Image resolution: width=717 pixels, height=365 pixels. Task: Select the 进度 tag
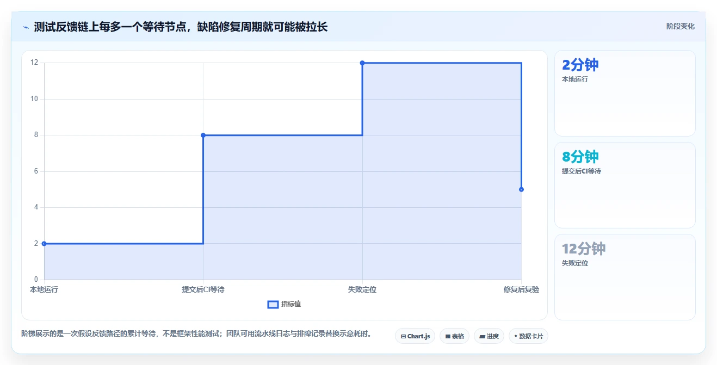(x=489, y=336)
